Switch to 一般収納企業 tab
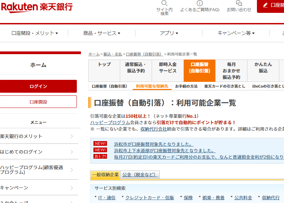Screen dimensions: 284x203 click(105, 175)
